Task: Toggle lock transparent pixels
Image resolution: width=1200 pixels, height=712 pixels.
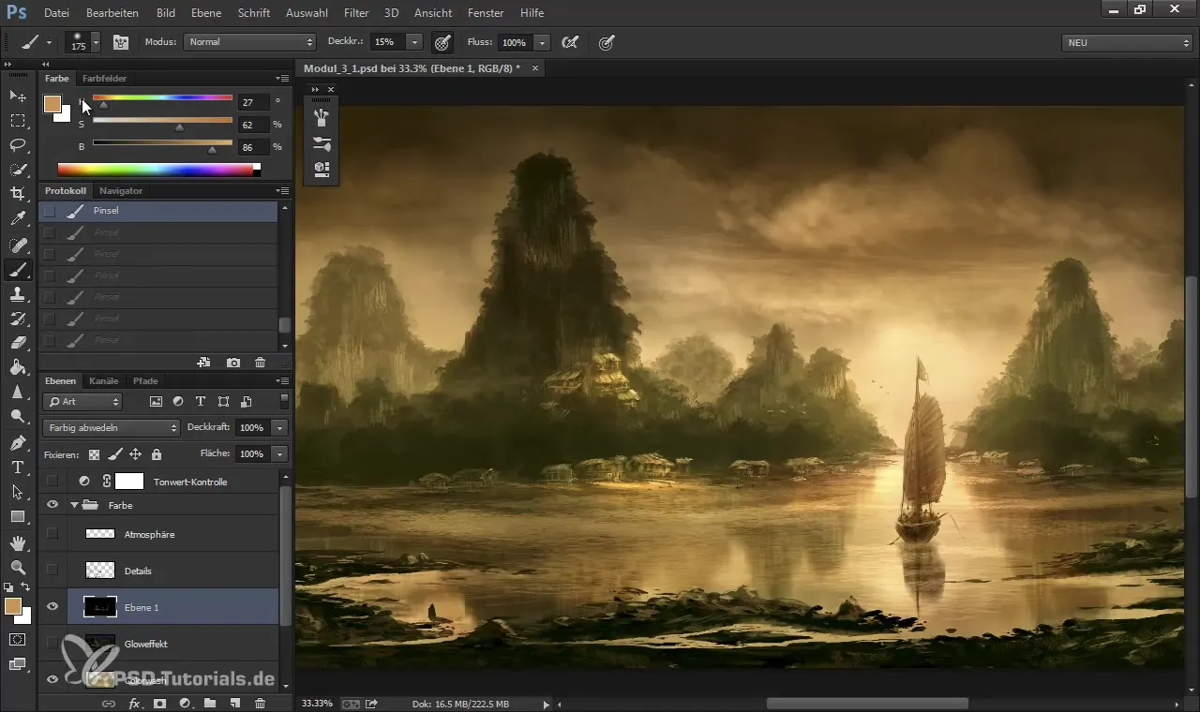Action: coord(94,454)
